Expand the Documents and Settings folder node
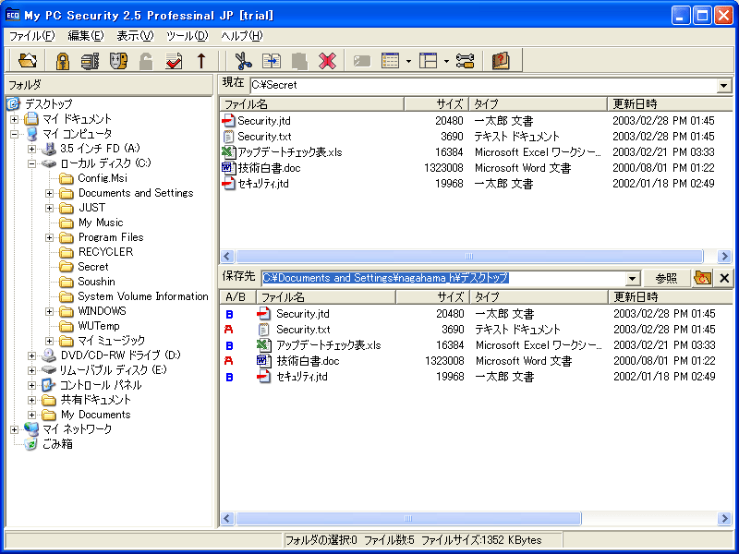Viewport: 739px width, 554px height. pos(50,193)
